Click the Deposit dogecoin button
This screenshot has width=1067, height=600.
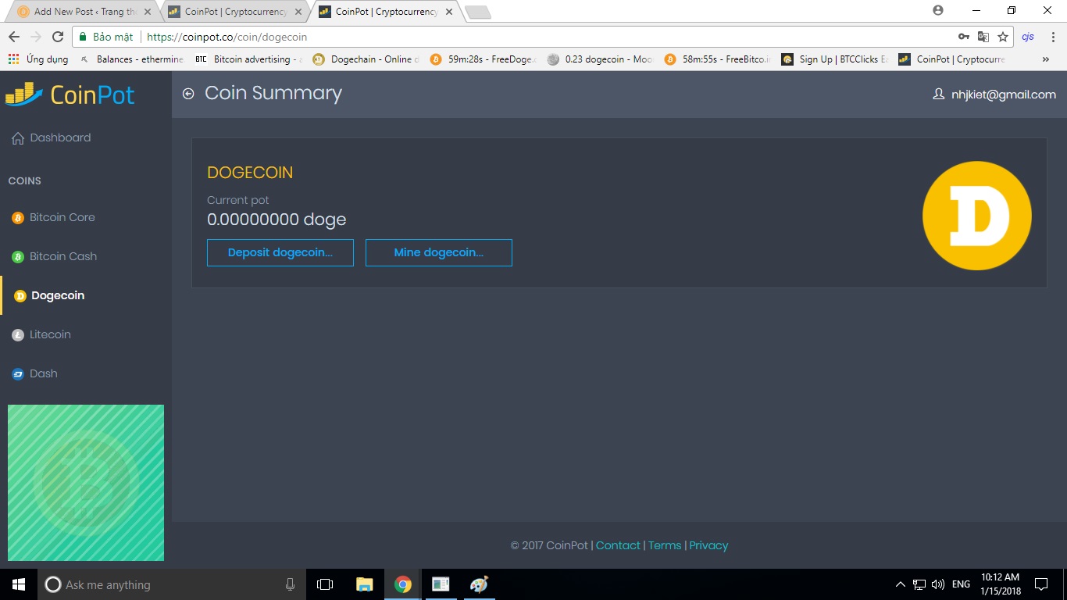[x=280, y=252]
